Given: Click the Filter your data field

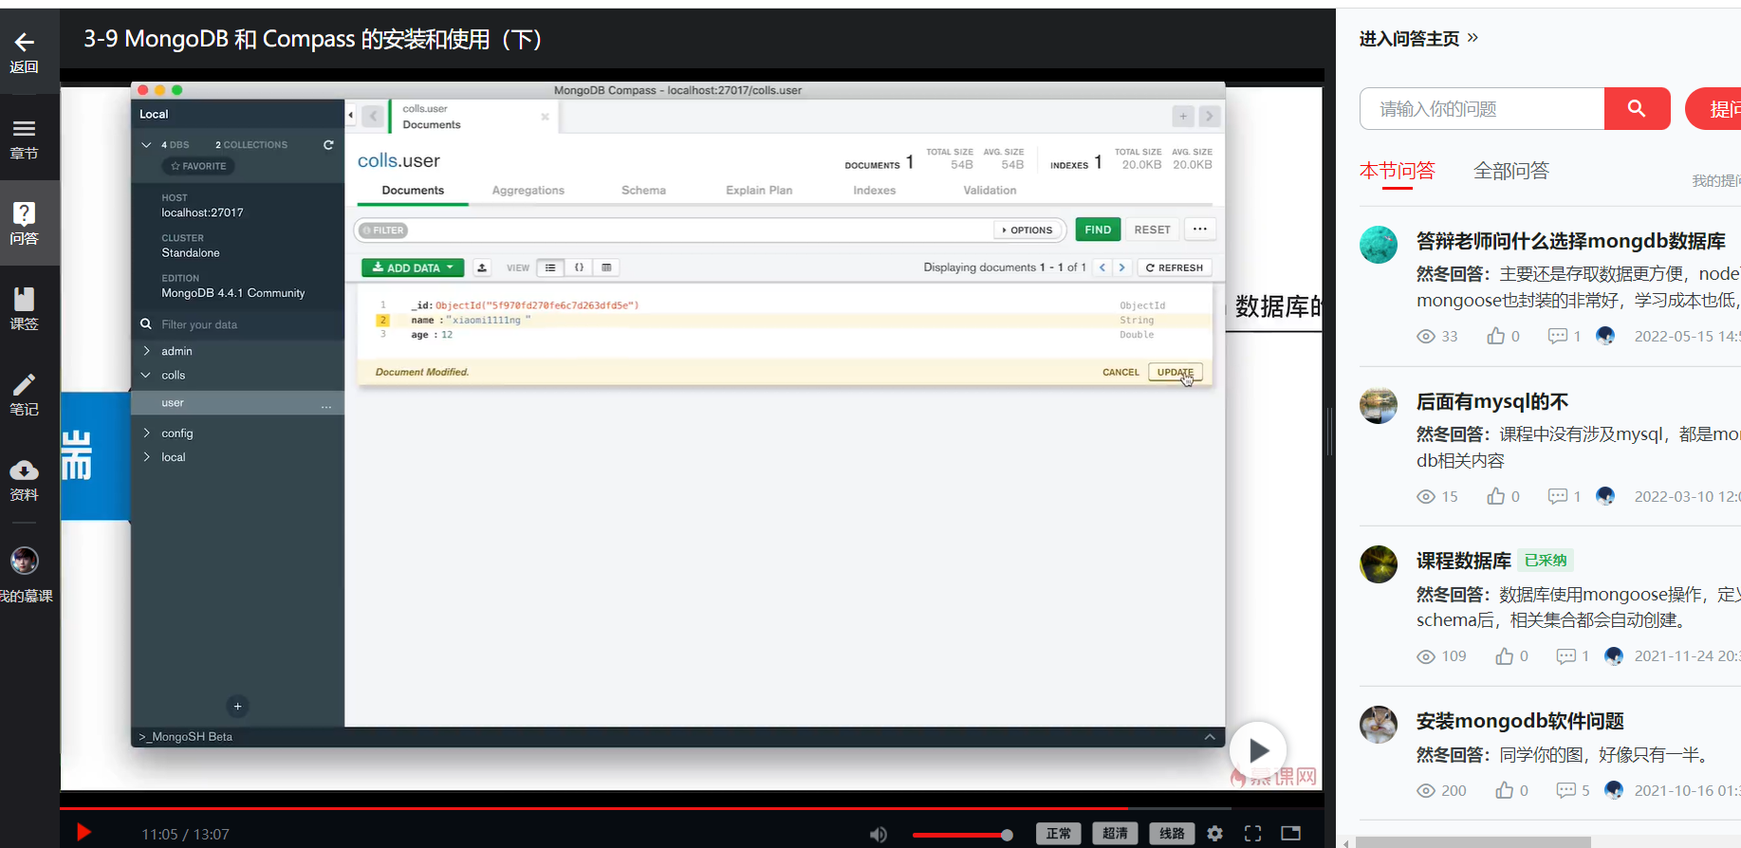Looking at the screenshot, I should click(237, 324).
